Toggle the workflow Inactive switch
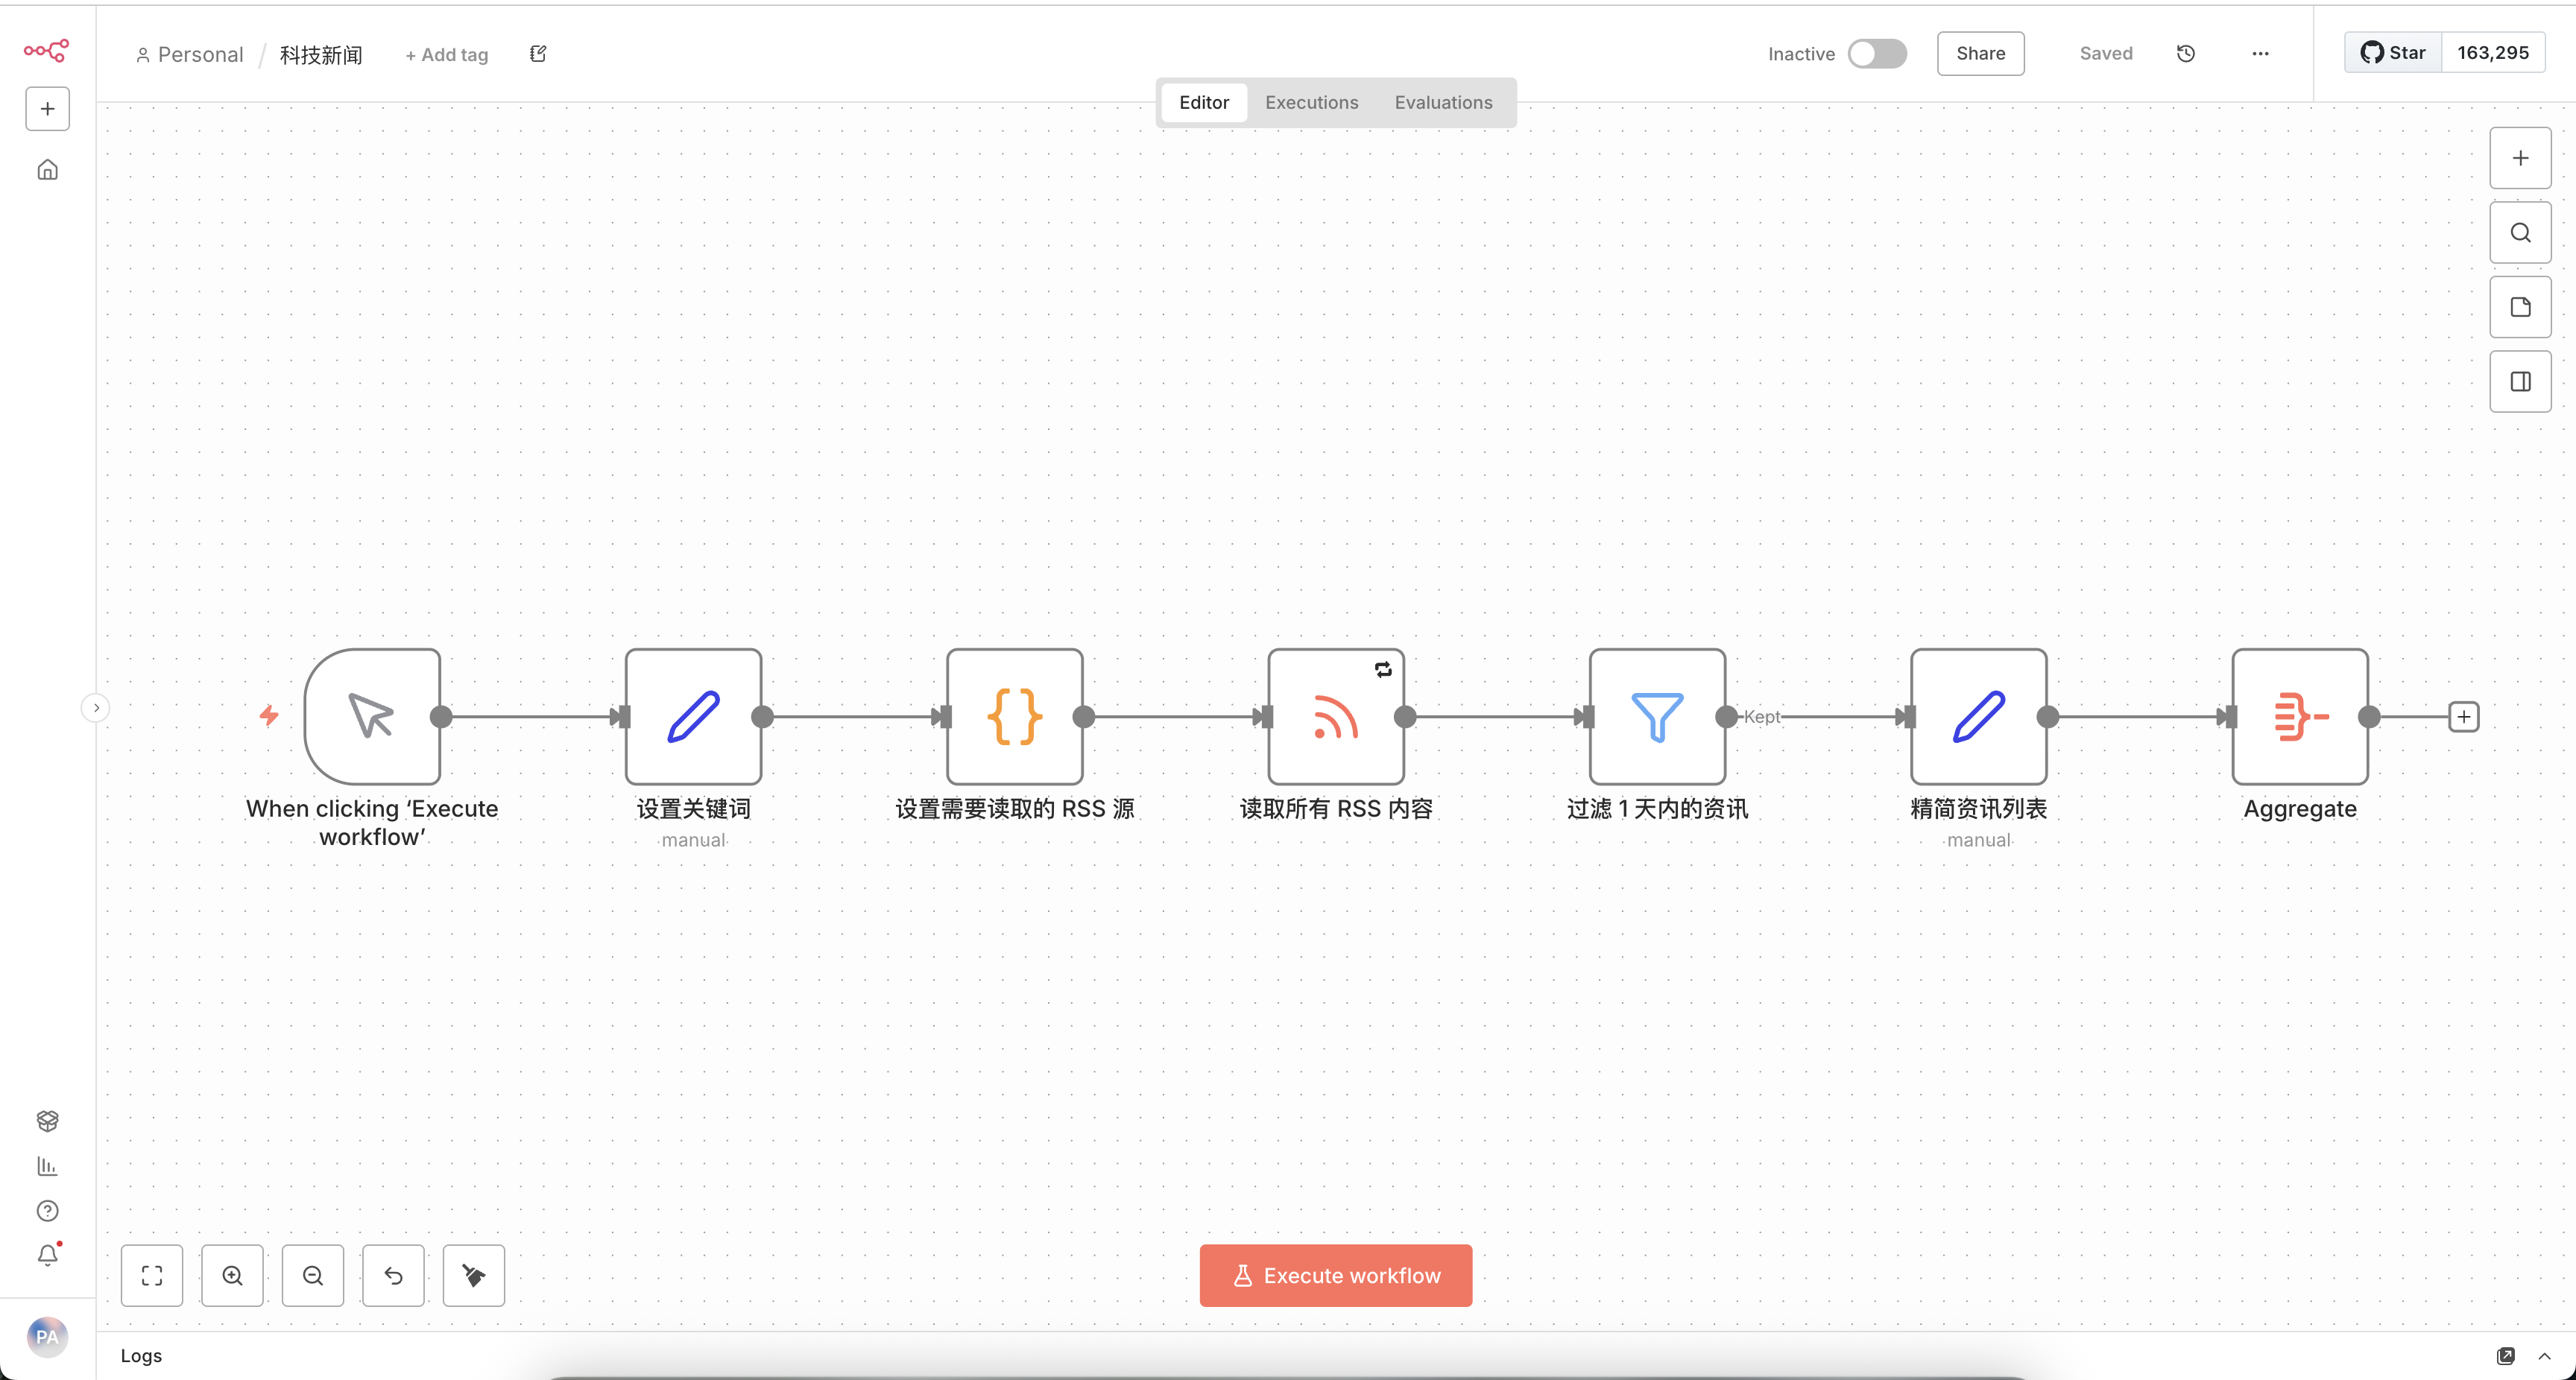The height and width of the screenshot is (1380, 2576). tap(1877, 53)
